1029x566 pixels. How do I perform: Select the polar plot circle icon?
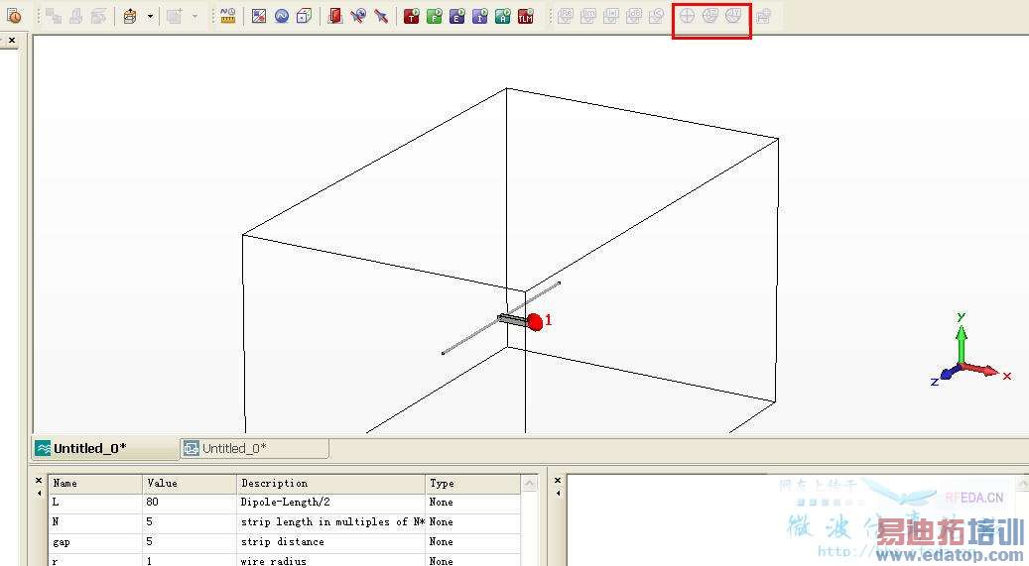[x=687, y=16]
